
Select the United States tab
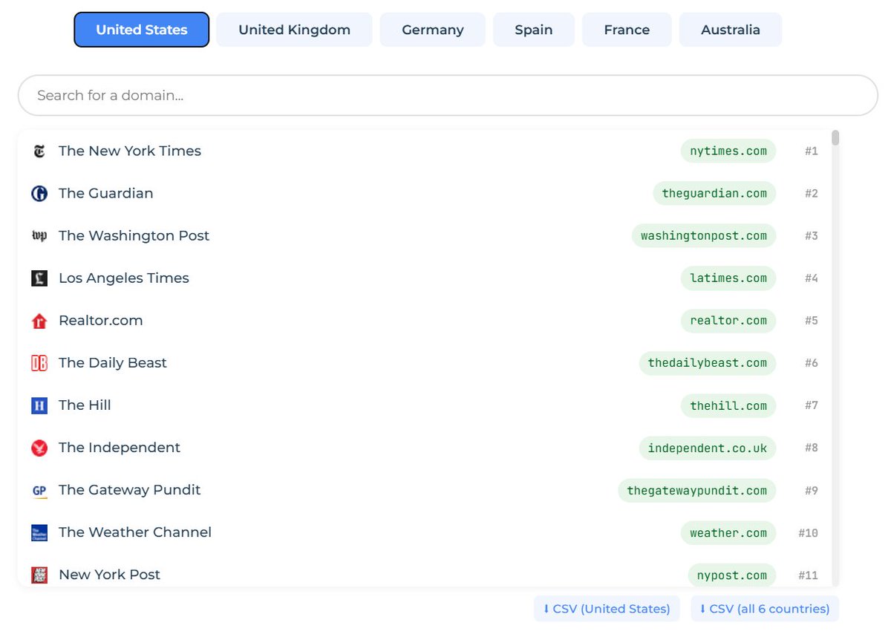142,30
